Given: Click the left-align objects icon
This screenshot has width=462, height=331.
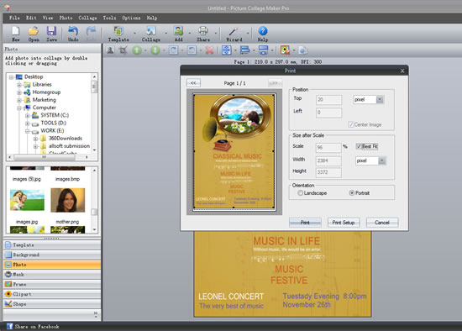Looking at the screenshot, I should [244, 50].
